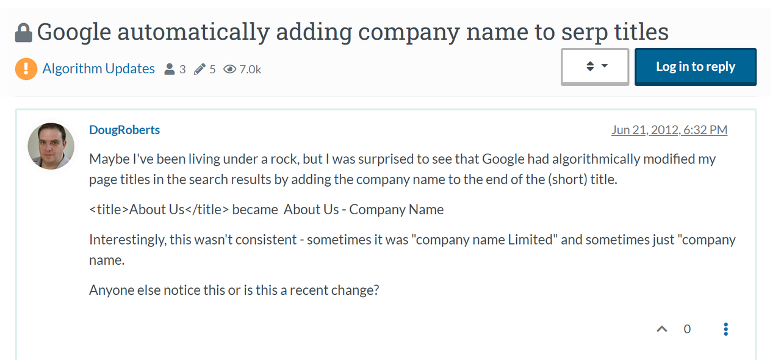Screen dimensions: 781x360
Task: Open the DougRoberts username profile link
Action: point(124,130)
